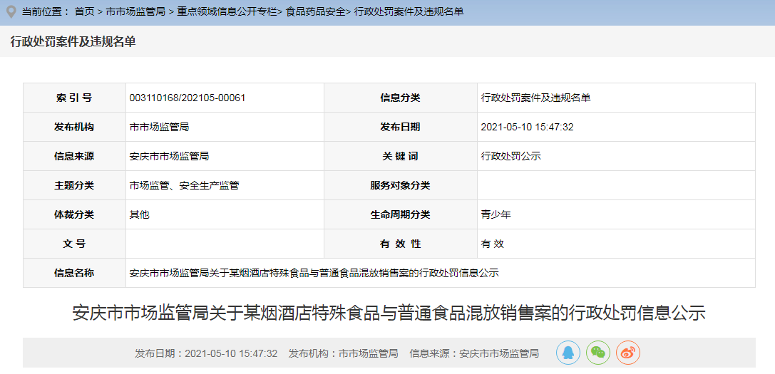Go to 首页 in the breadcrumb

tap(84, 12)
